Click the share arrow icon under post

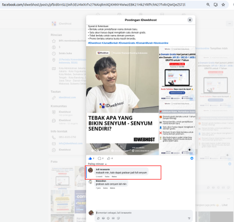coord(109,159)
